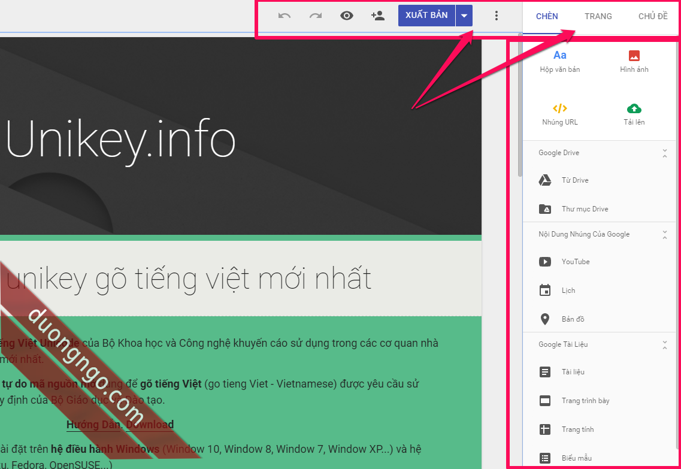Open the Download link

150,425
